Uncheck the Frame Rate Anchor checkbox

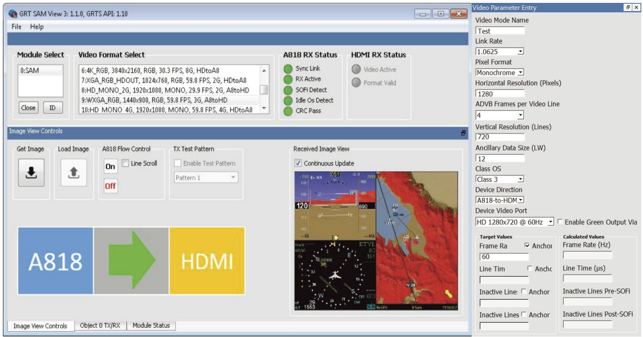coord(527,246)
